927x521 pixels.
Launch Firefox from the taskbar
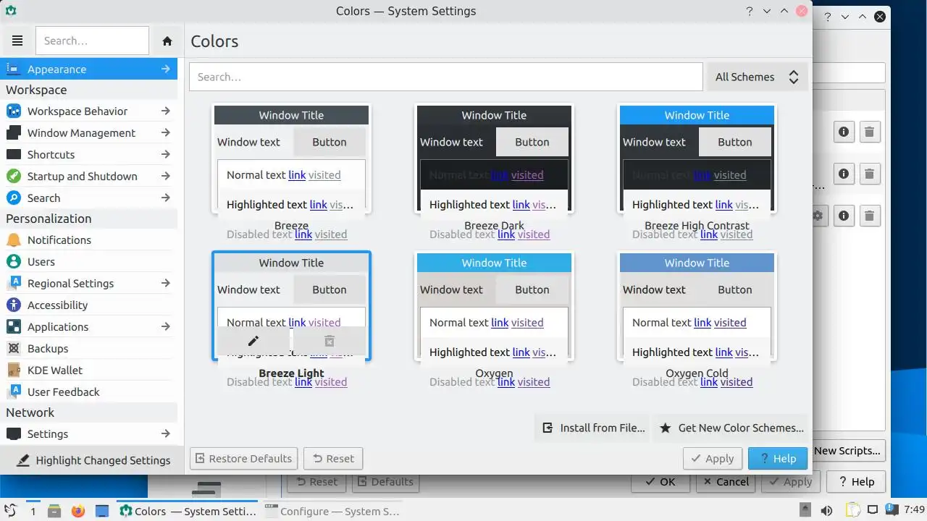[x=78, y=511]
